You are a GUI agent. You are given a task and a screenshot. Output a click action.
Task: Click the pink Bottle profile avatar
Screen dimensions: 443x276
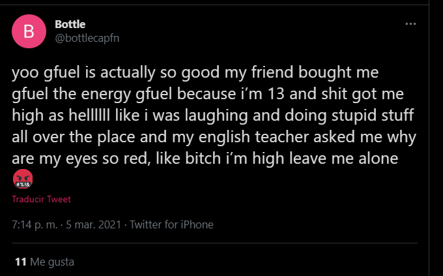click(28, 31)
